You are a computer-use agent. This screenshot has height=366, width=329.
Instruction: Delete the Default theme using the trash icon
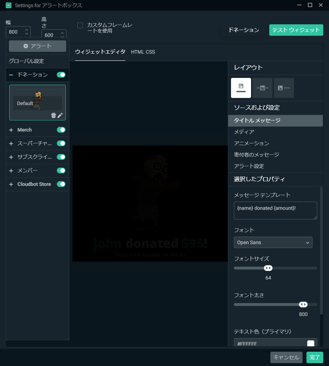53,115
